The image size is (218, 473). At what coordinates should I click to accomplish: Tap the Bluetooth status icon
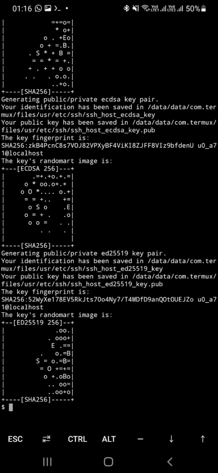point(127,9)
